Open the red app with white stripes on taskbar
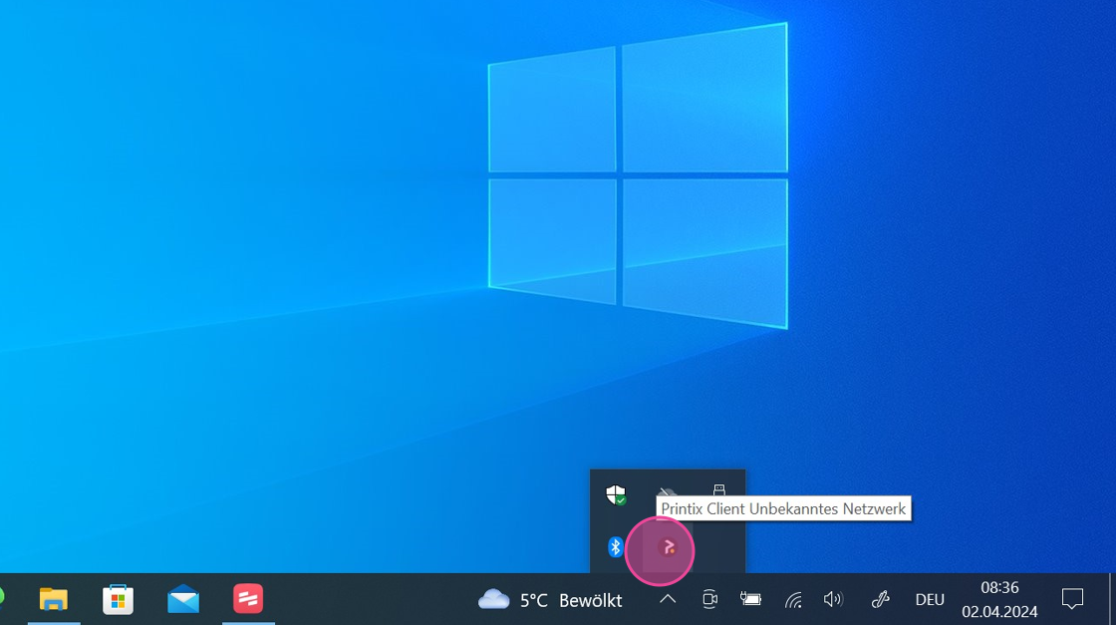Viewport: 1116px width, 625px height. [x=248, y=599]
